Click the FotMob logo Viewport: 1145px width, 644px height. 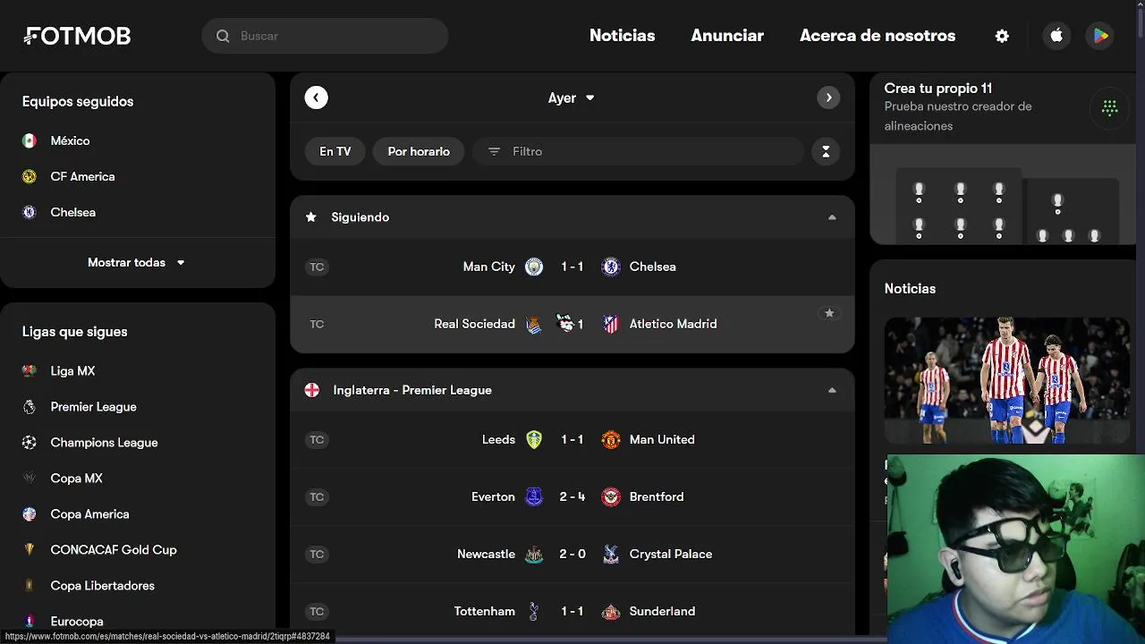click(x=78, y=36)
